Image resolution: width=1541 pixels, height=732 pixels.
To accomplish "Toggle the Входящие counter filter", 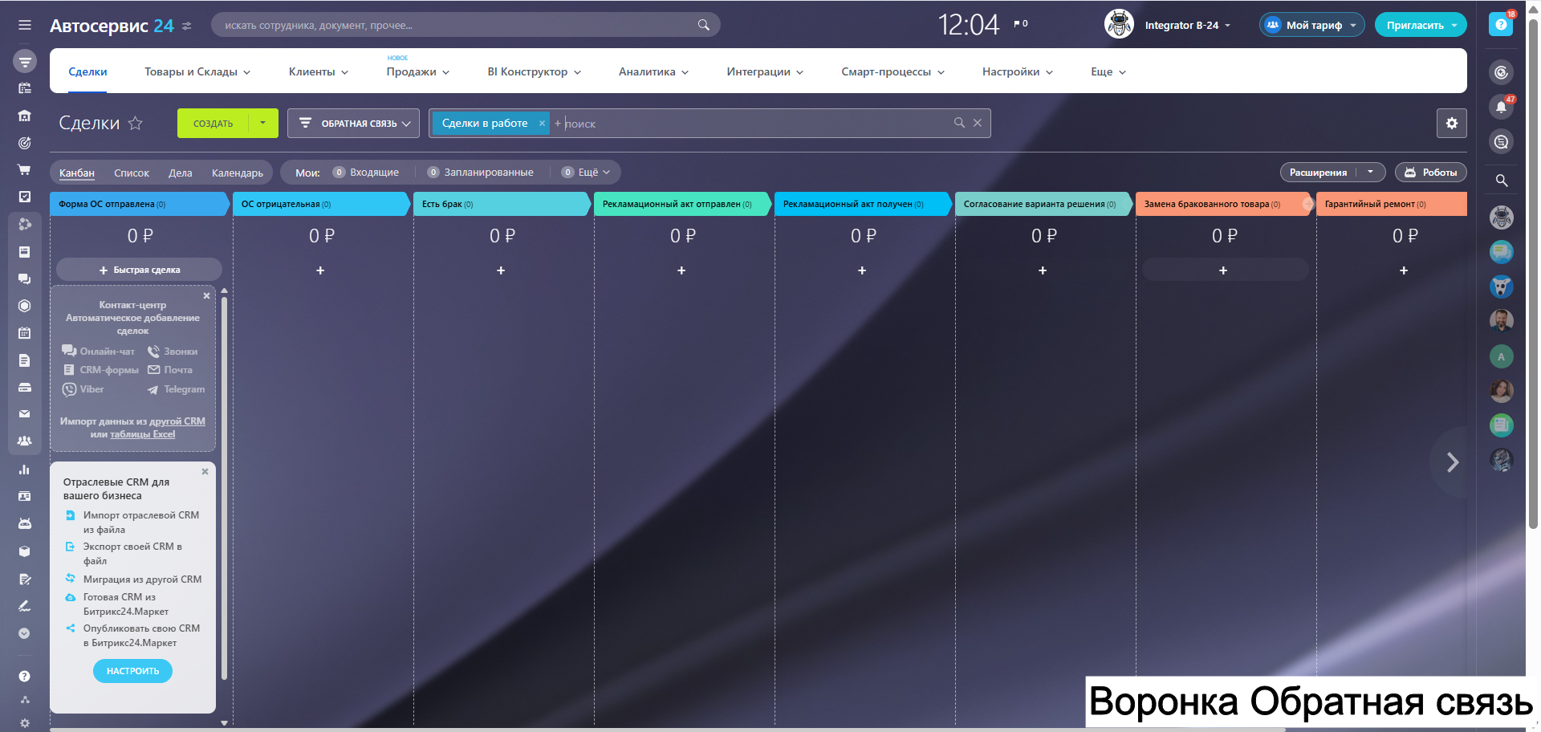I will tap(366, 172).
